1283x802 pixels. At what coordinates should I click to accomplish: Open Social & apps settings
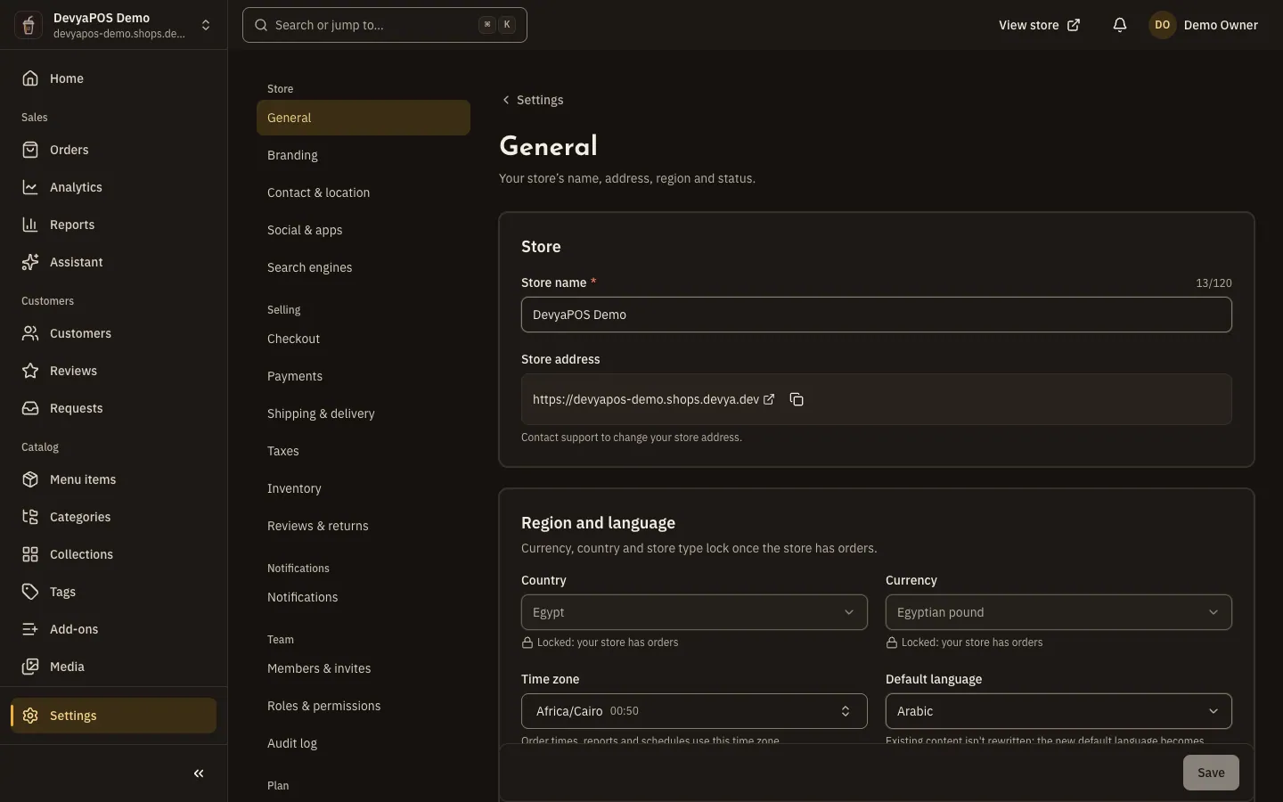coord(364,230)
